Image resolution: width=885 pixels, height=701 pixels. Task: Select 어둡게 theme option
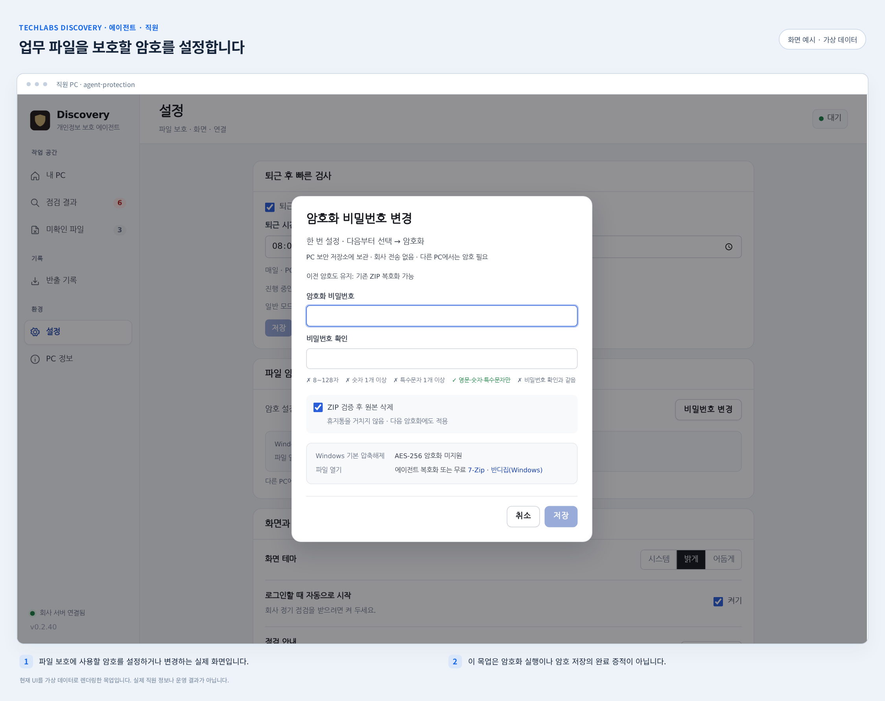coord(723,559)
